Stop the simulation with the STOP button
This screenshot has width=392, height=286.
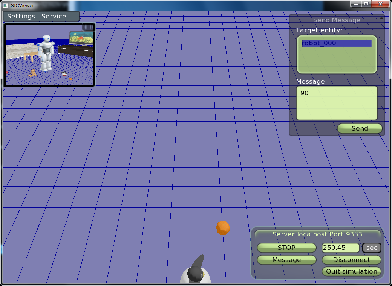click(286, 248)
